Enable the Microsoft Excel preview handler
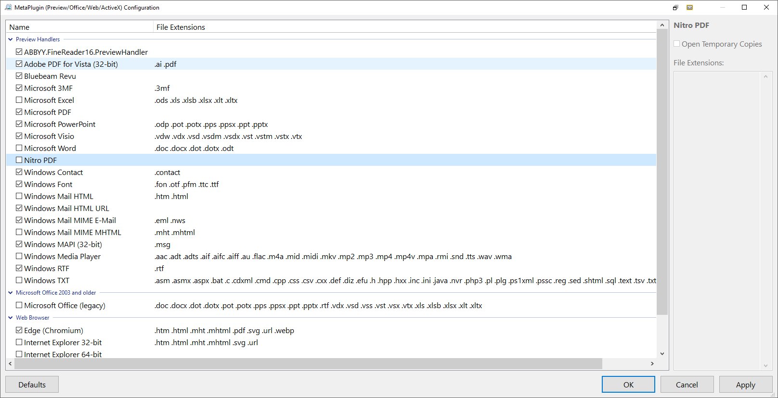 pyautogui.click(x=19, y=100)
